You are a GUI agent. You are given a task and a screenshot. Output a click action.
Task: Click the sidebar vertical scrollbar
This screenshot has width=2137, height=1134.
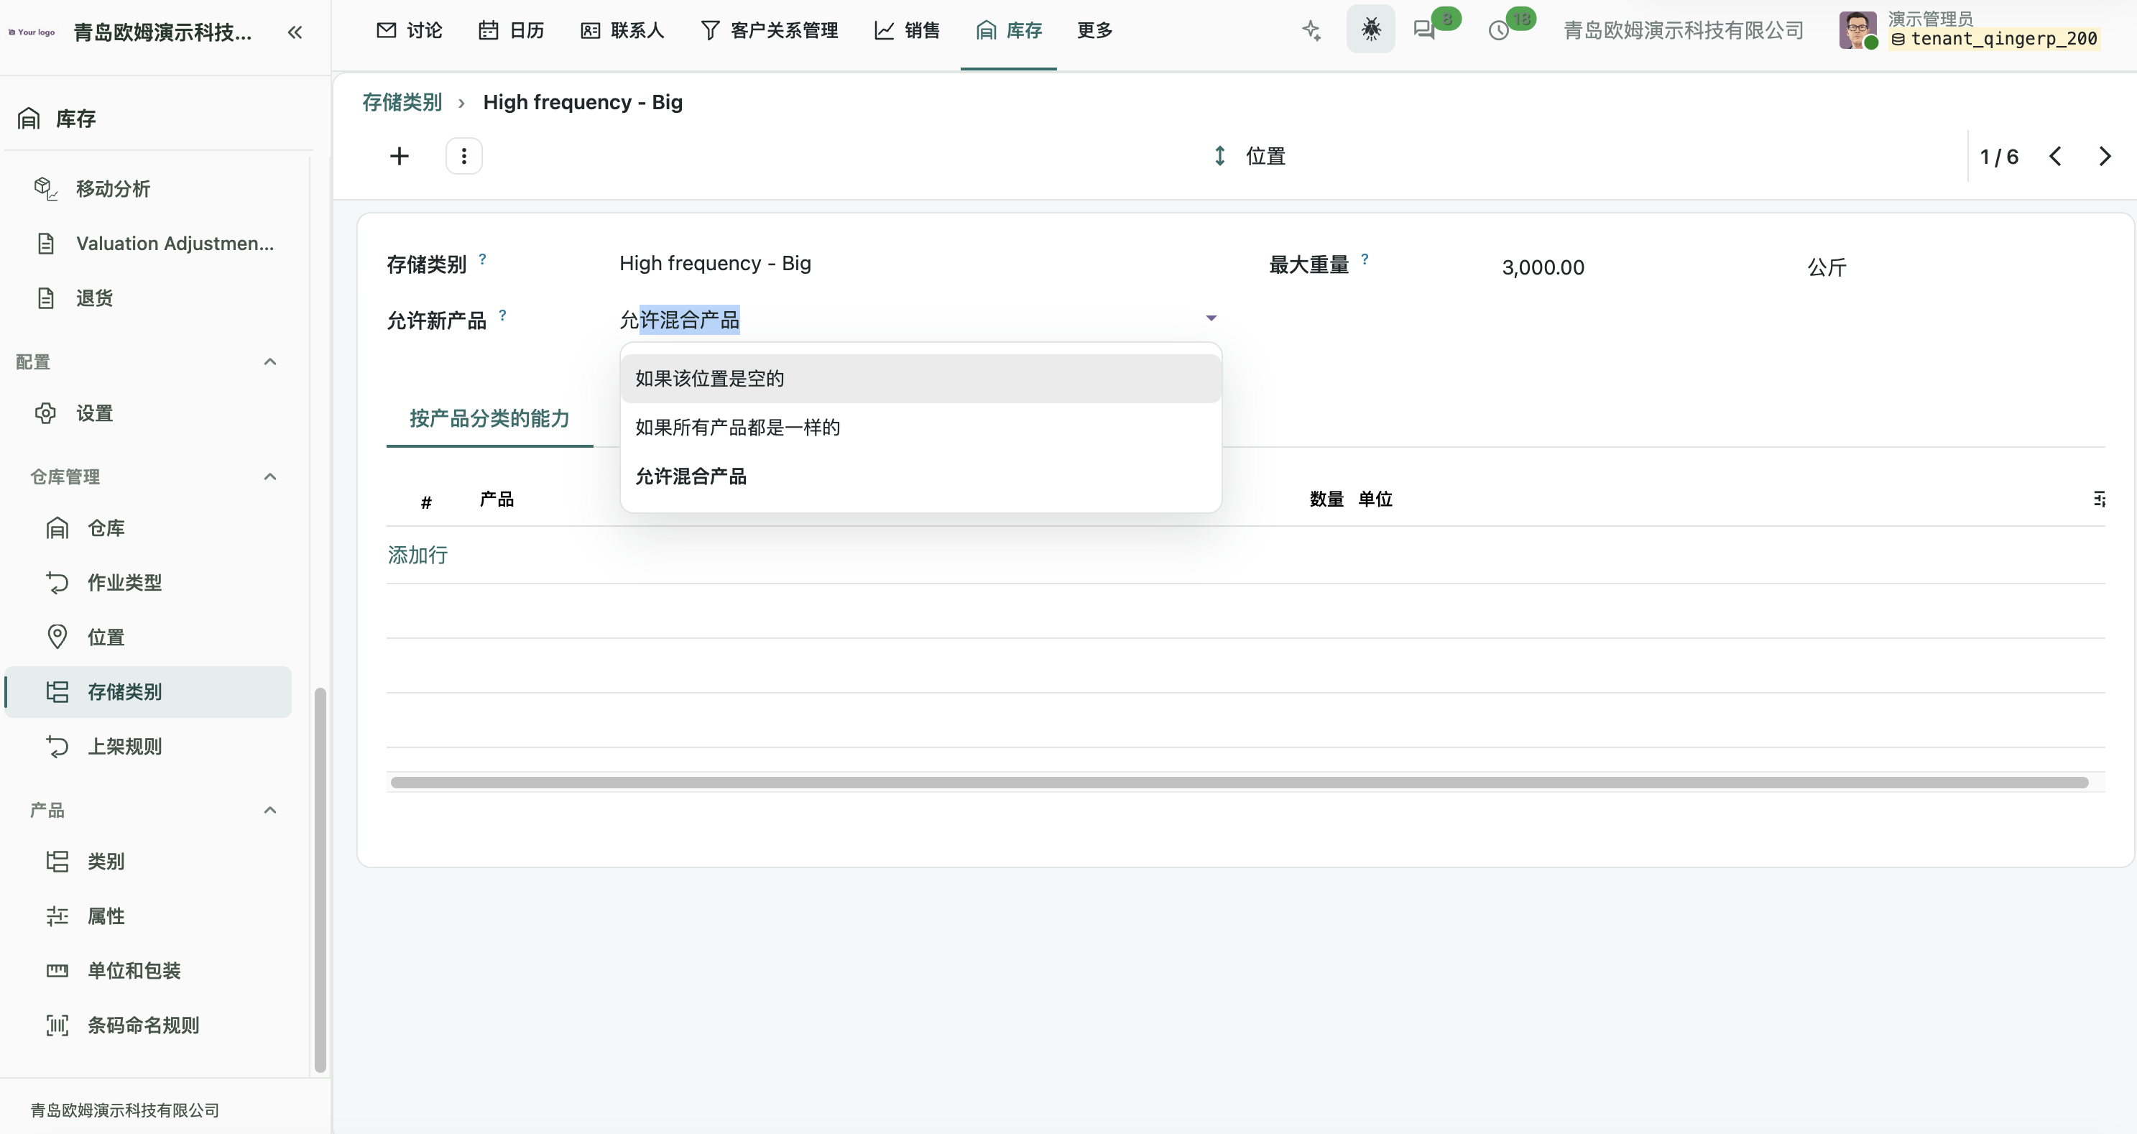[x=319, y=880]
